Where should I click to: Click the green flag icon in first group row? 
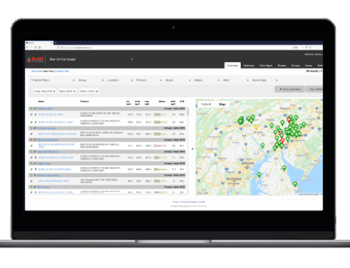(31, 108)
